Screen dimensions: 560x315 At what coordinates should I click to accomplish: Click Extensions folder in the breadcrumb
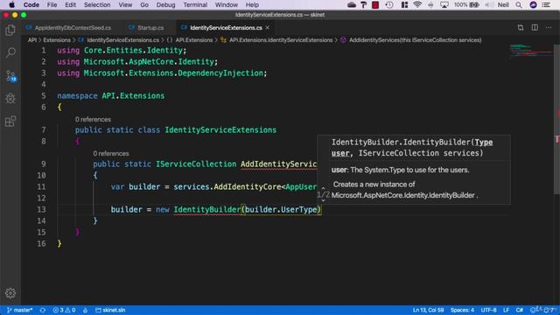57,40
